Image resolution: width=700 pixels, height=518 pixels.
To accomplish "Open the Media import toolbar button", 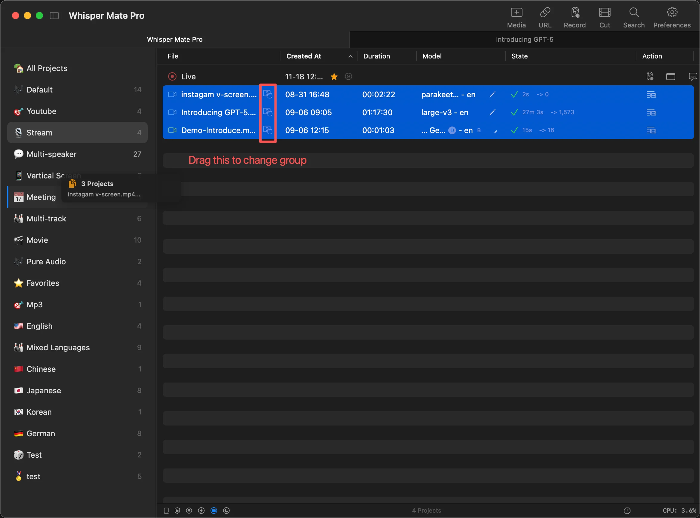I will pyautogui.click(x=516, y=18).
